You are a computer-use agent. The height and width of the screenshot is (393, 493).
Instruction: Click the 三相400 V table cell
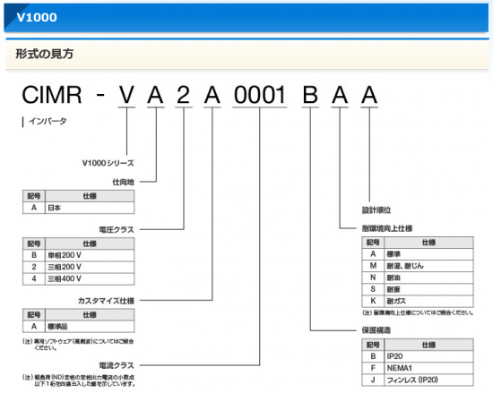point(90,278)
